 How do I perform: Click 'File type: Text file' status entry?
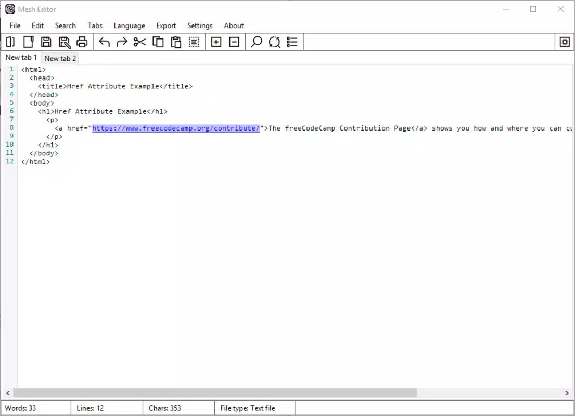[x=248, y=408]
